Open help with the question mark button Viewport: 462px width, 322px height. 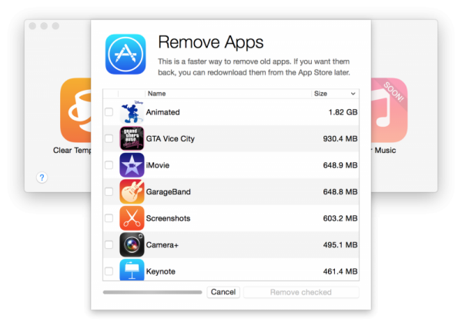tap(42, 178)
